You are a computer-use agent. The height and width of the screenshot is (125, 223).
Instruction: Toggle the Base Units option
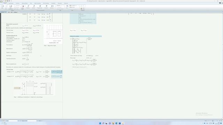point(72,7)
